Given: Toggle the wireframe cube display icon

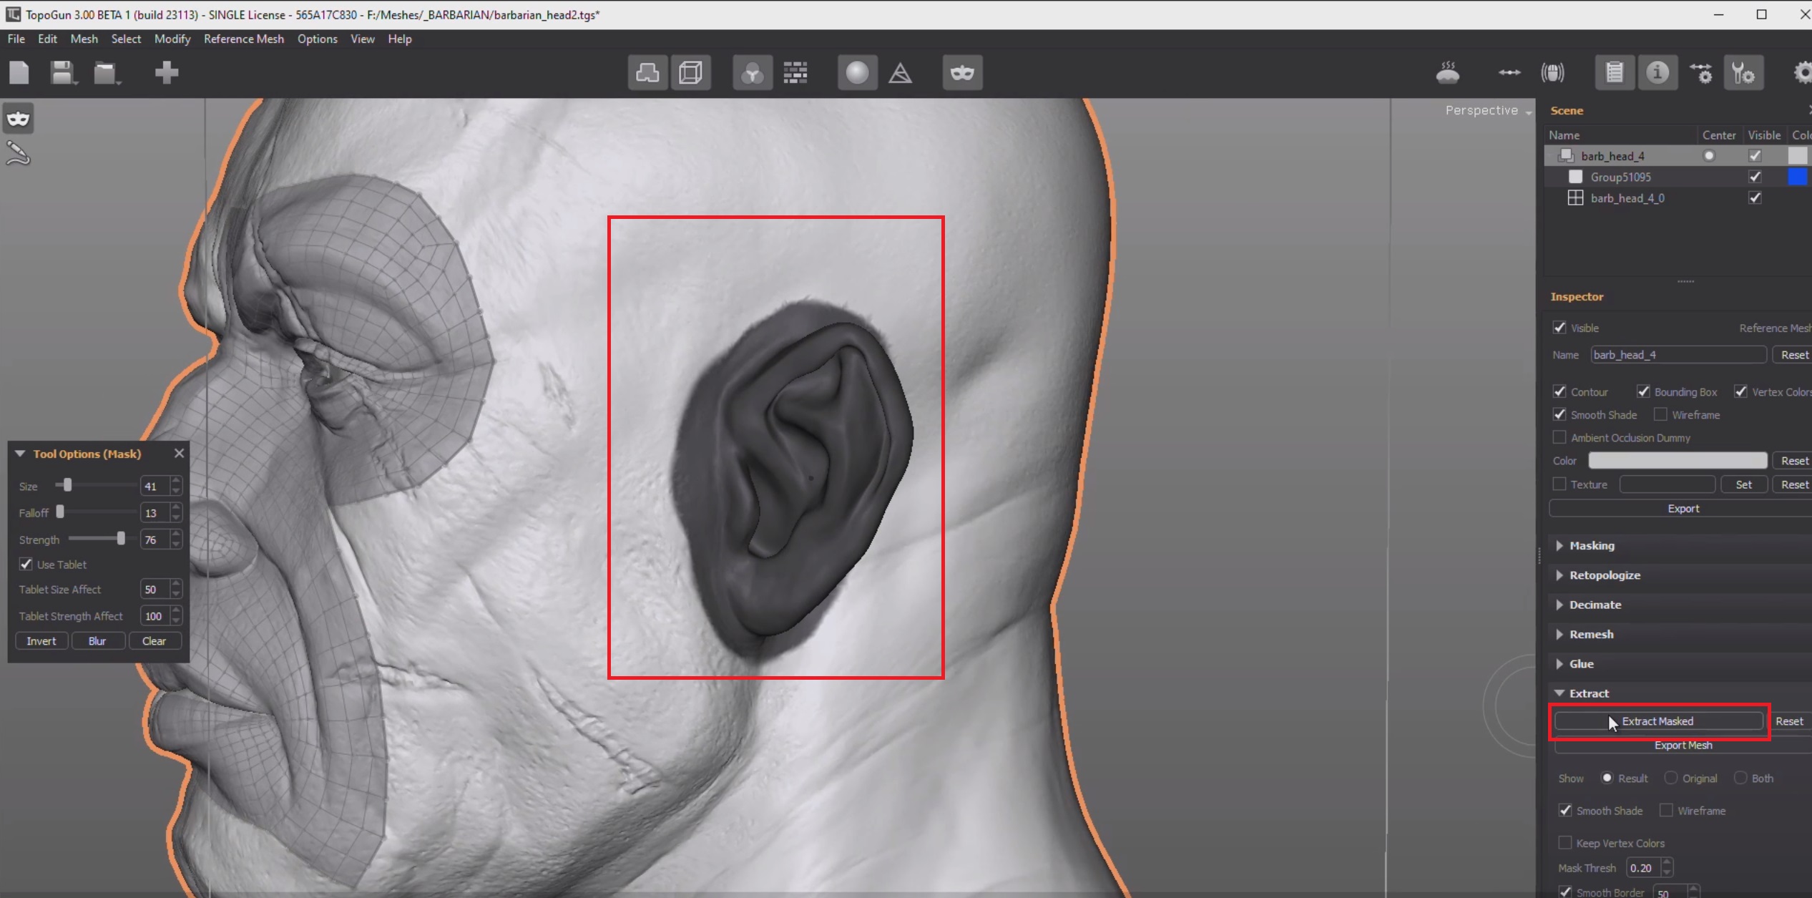Looking at the screenshot, I should pos(690,72).
